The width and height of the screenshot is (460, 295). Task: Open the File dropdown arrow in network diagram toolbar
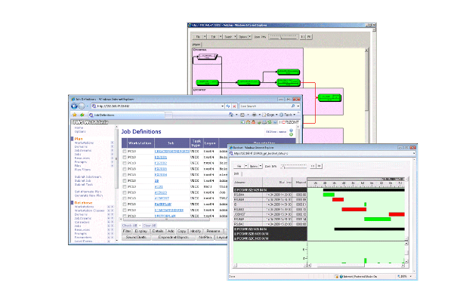(x=205, y=37)
